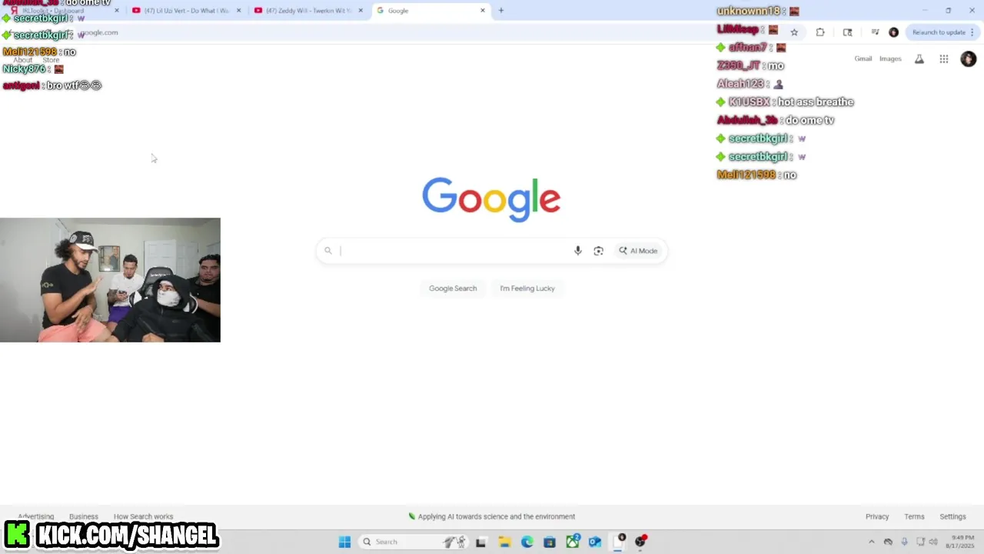
Task: Open the Terms footer link
Action: [914, 516]
